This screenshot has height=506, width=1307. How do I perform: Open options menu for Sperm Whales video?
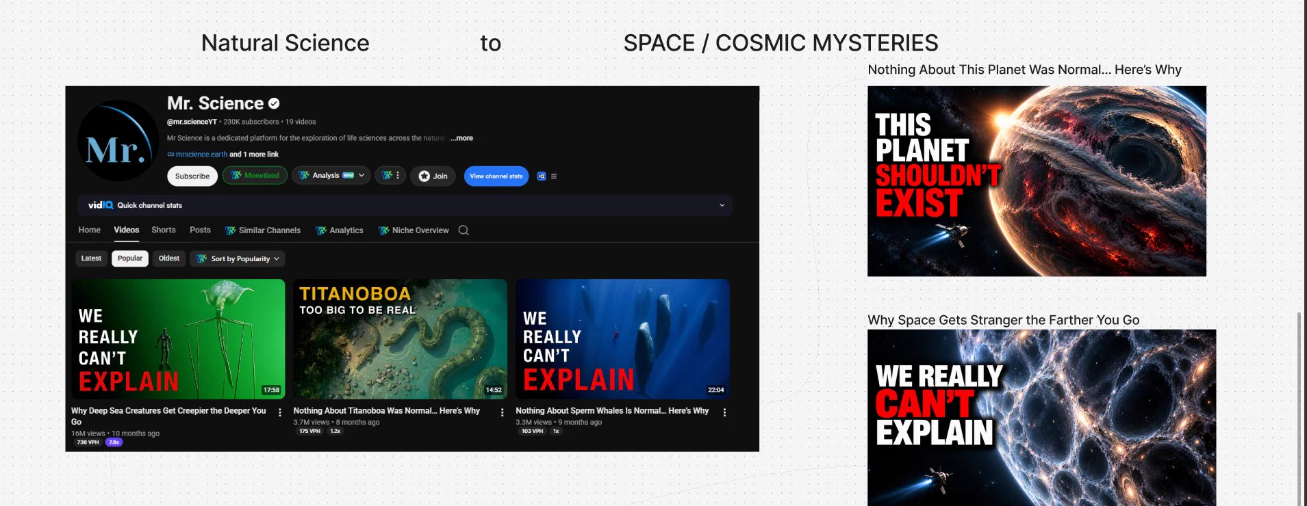pos(724,412)
